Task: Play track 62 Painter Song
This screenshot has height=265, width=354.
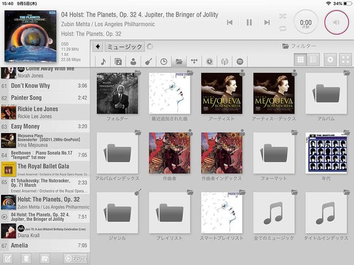Action: (45, 98)
